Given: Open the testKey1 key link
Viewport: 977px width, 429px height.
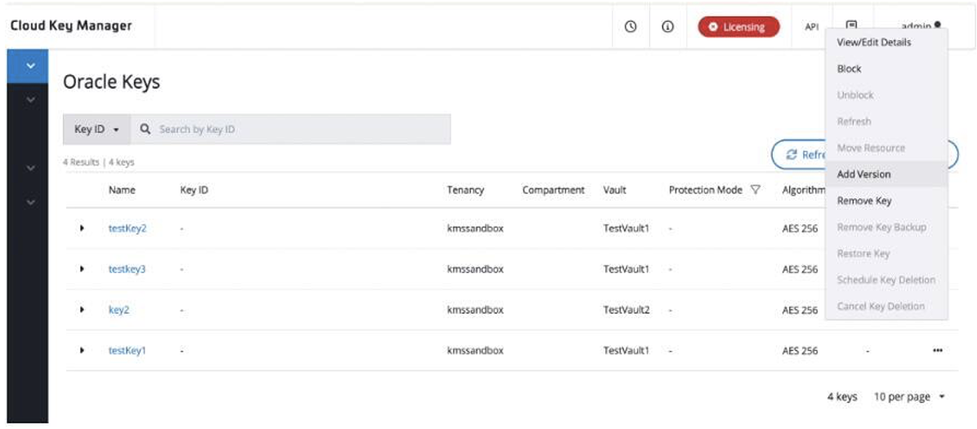Looking at the screenshot, I should coord(127,351).
